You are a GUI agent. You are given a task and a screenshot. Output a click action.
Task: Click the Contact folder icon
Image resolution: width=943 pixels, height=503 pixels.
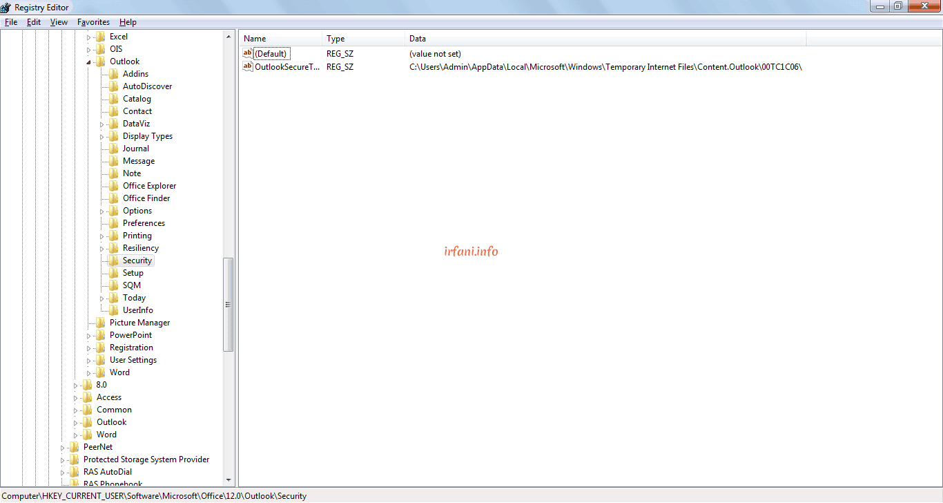(114, 111)
